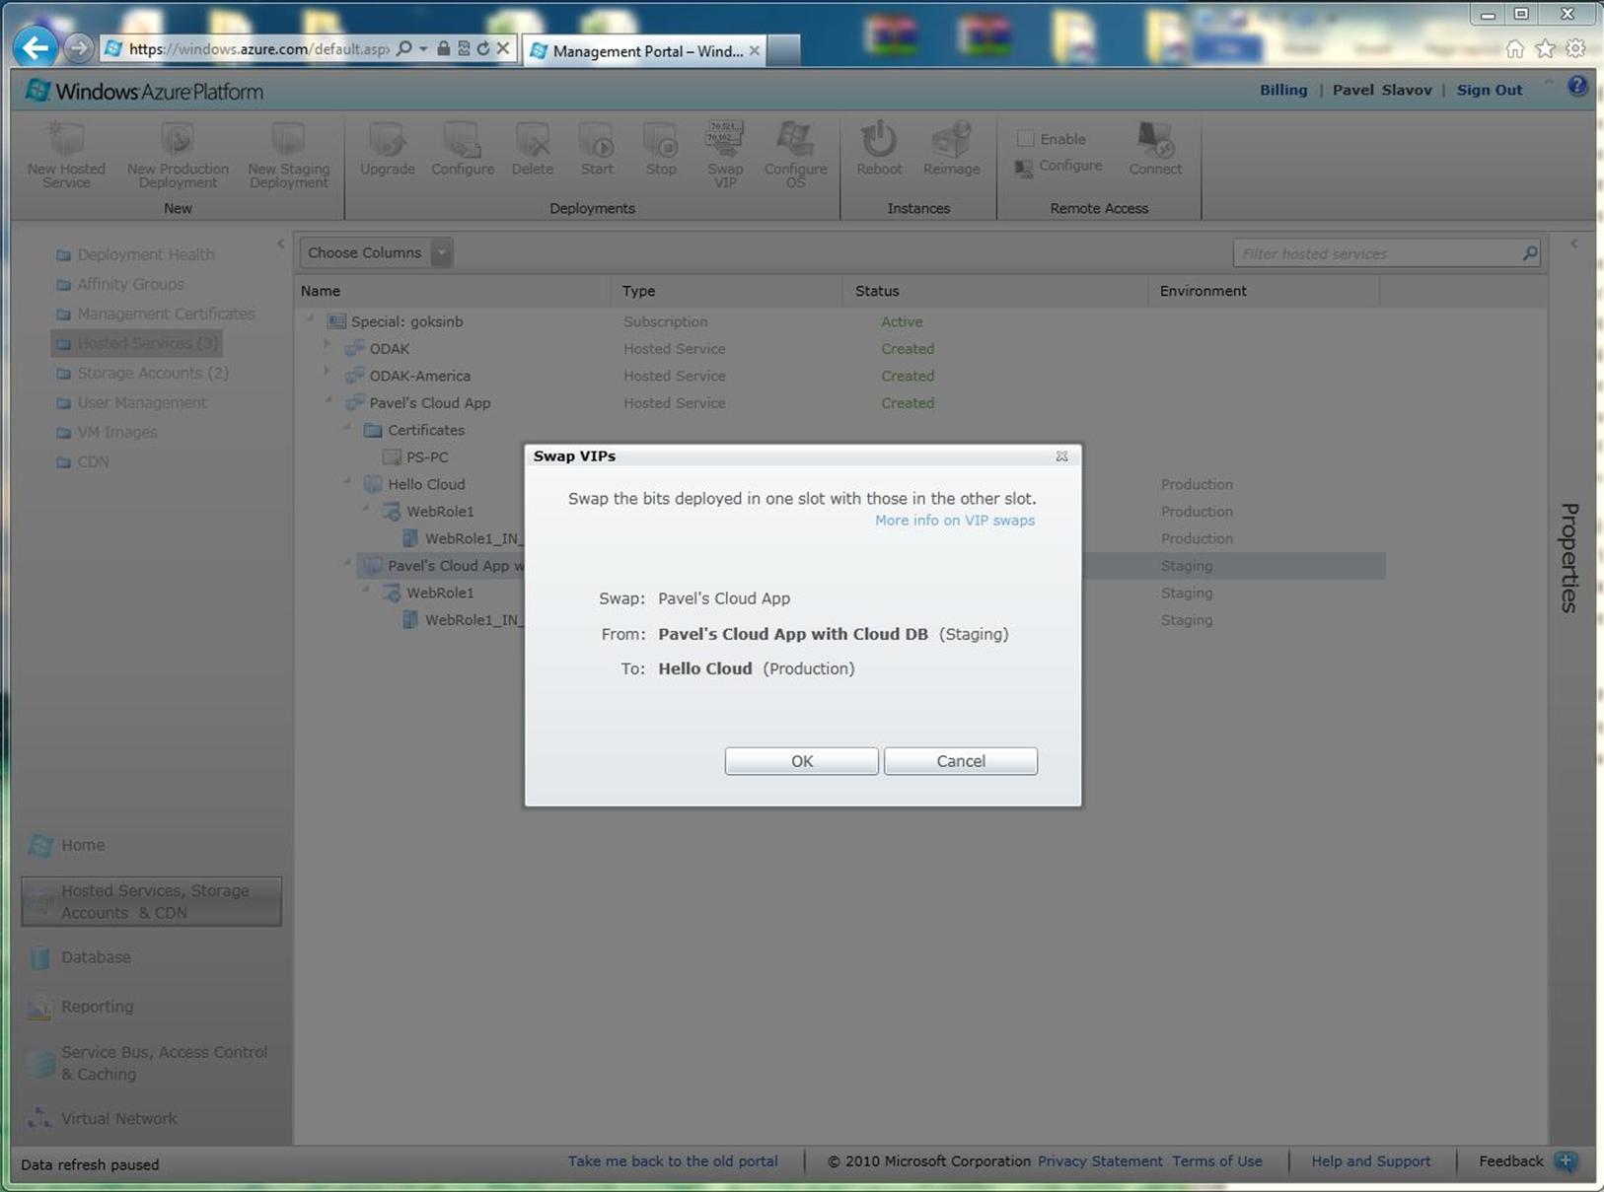This screenshot has height=1192, width=1604.
Task: Expand the ODAK hosted service node
Action: point(328,345)
